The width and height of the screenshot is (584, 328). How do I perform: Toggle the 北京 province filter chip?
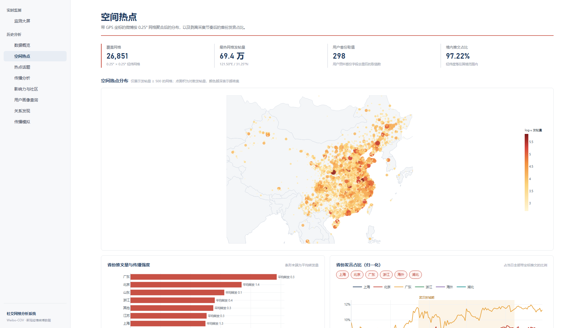point(357,275)
